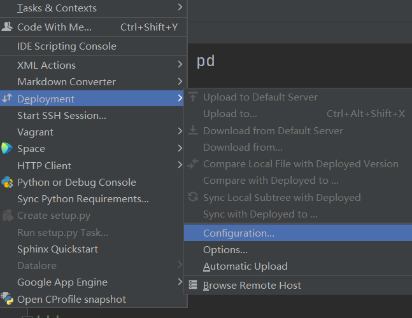Expand the Tasks & Contexts submenu
The height and width of the screenshot is (318, 412).
180,8
